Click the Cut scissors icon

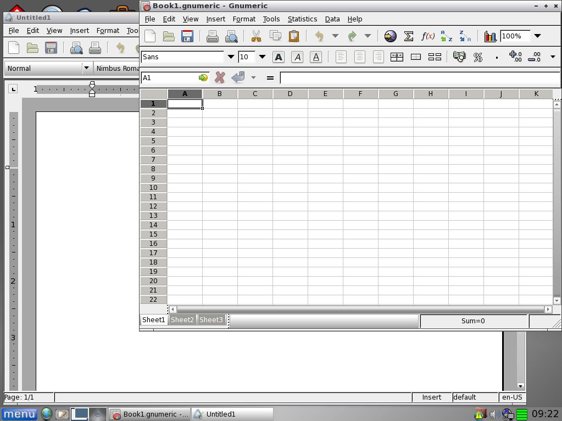click(255, 36)
